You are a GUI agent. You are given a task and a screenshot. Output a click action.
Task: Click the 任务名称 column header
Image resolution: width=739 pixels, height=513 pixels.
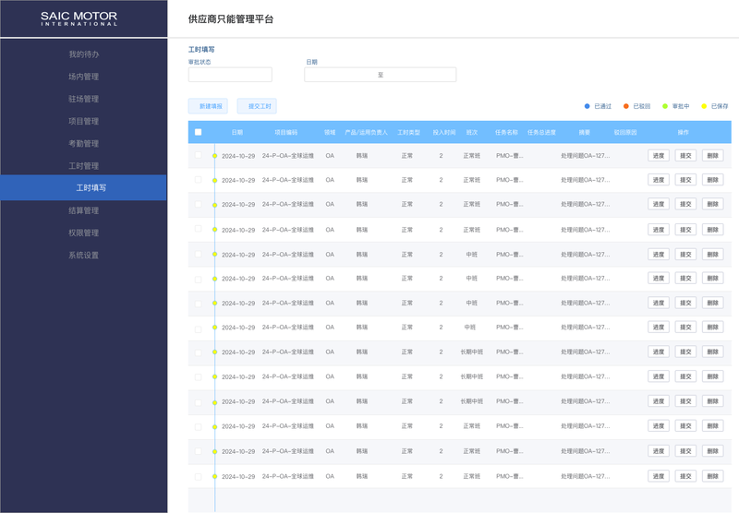[506, 132]
